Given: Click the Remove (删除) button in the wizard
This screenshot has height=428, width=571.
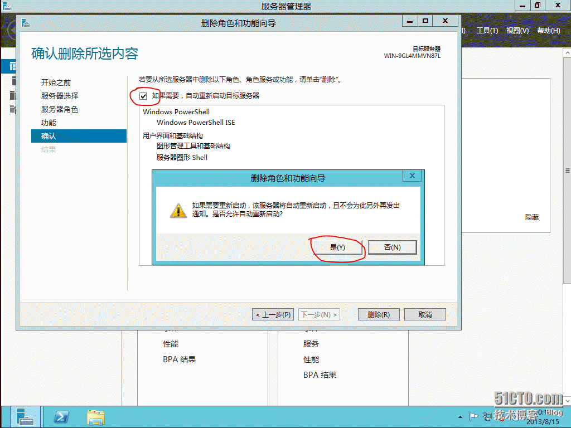Looking at the screenshot, I should pos(379,314).
